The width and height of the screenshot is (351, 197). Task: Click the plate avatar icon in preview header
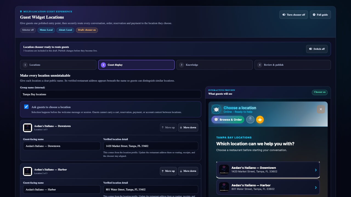click(x=216, y=109)
